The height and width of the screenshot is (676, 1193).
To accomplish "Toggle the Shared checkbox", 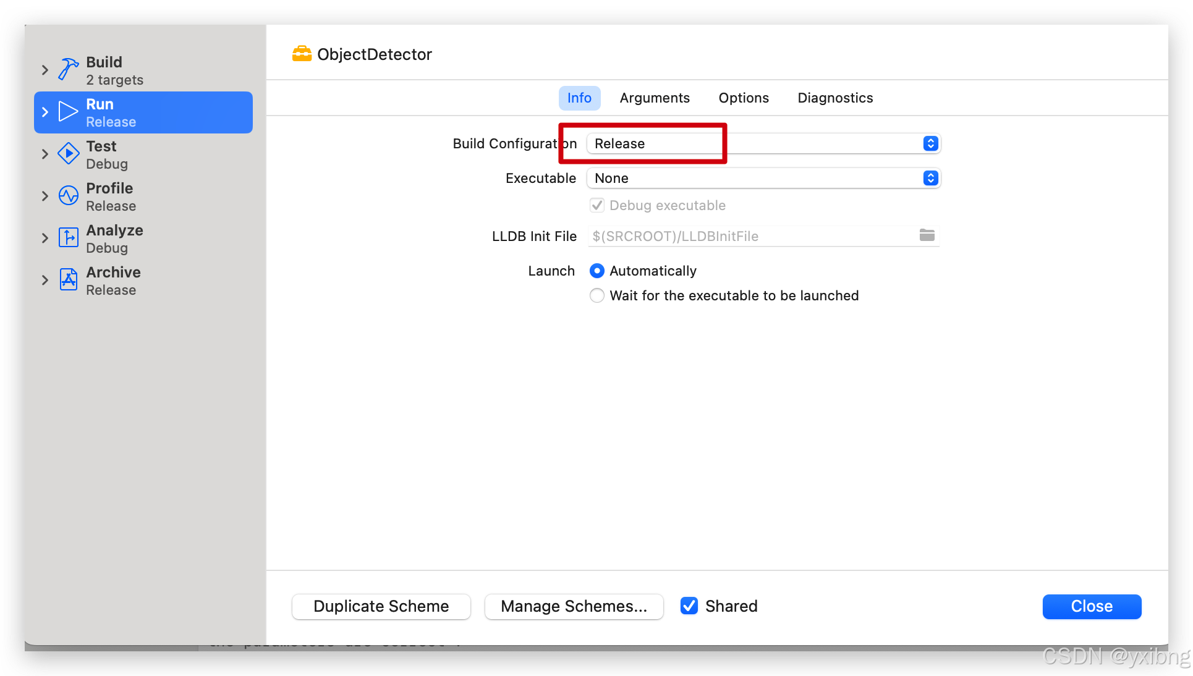I will click(689, 606).
